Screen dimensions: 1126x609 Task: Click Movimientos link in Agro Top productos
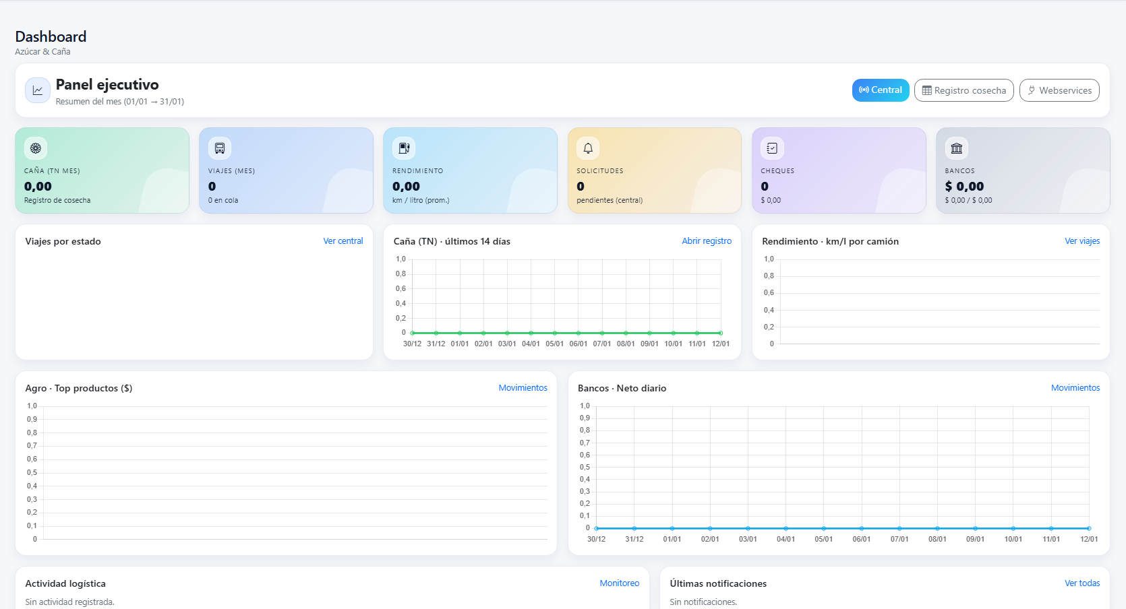coord(523,388)
